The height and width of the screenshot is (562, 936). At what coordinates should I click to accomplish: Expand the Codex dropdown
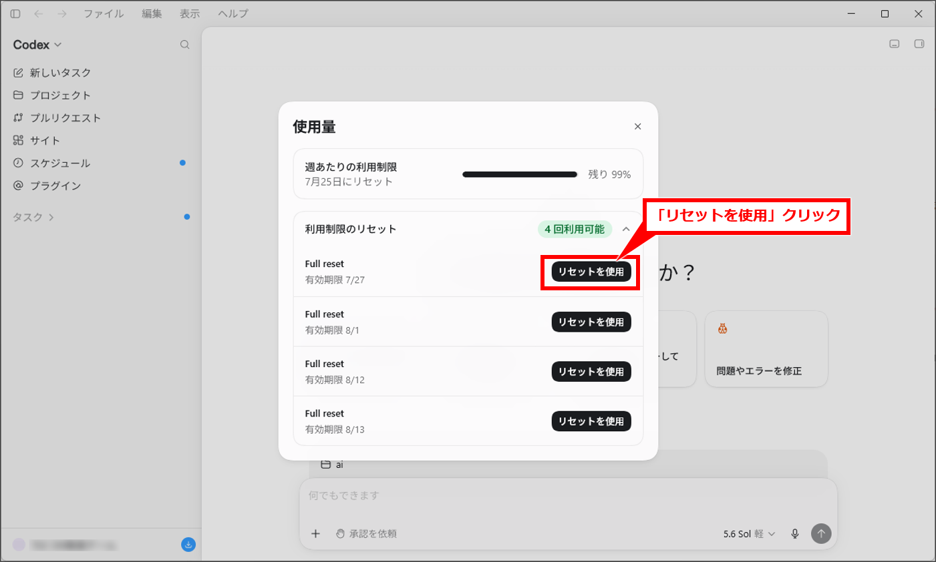(x=37, y=45)
